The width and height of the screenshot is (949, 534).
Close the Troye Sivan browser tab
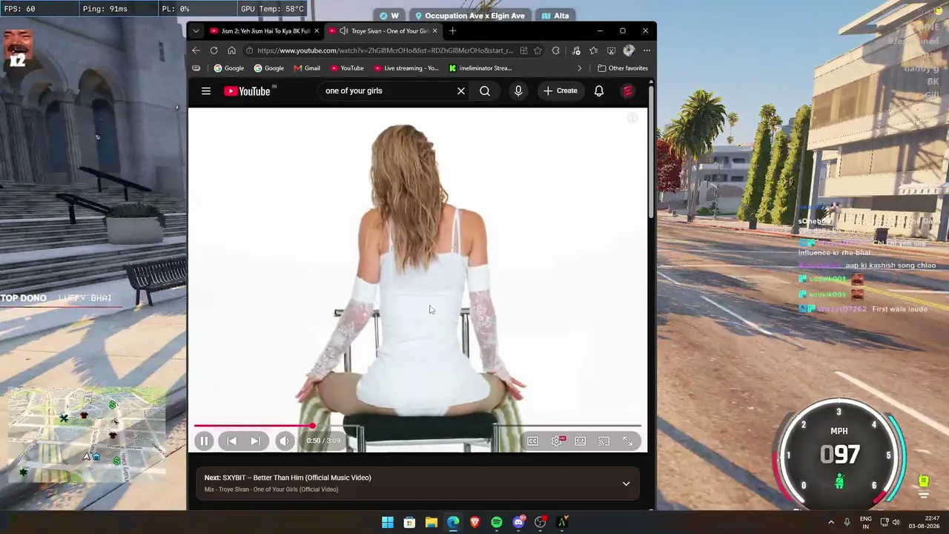[434, 30]
